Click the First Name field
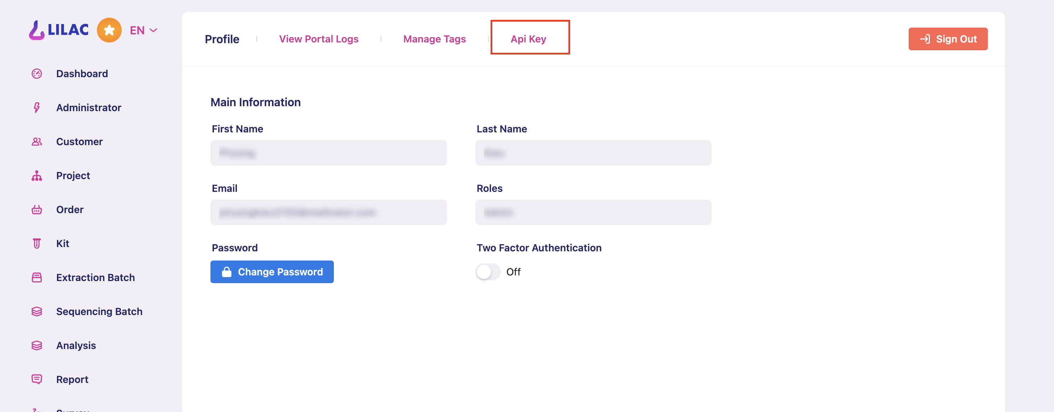This screenshot has width=1054, height=412. coord(329,153)
